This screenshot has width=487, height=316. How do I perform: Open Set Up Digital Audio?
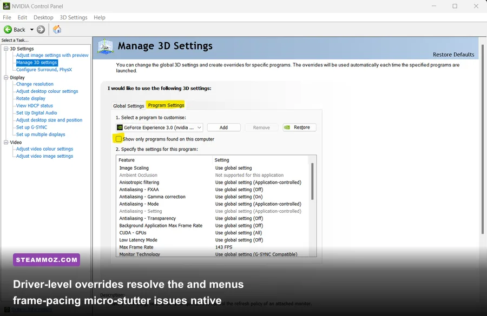(x=37, y=113)
